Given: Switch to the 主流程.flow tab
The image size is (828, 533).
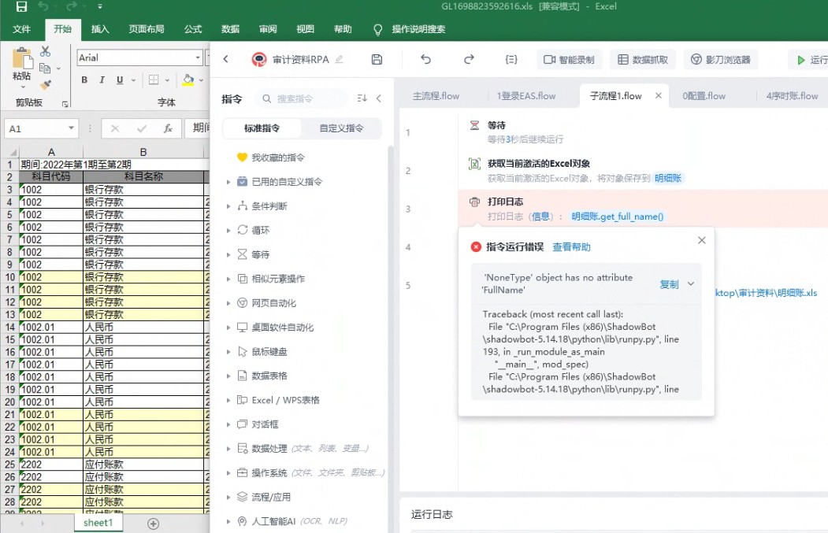Looking at the screenshot, I should pos(436,96).
